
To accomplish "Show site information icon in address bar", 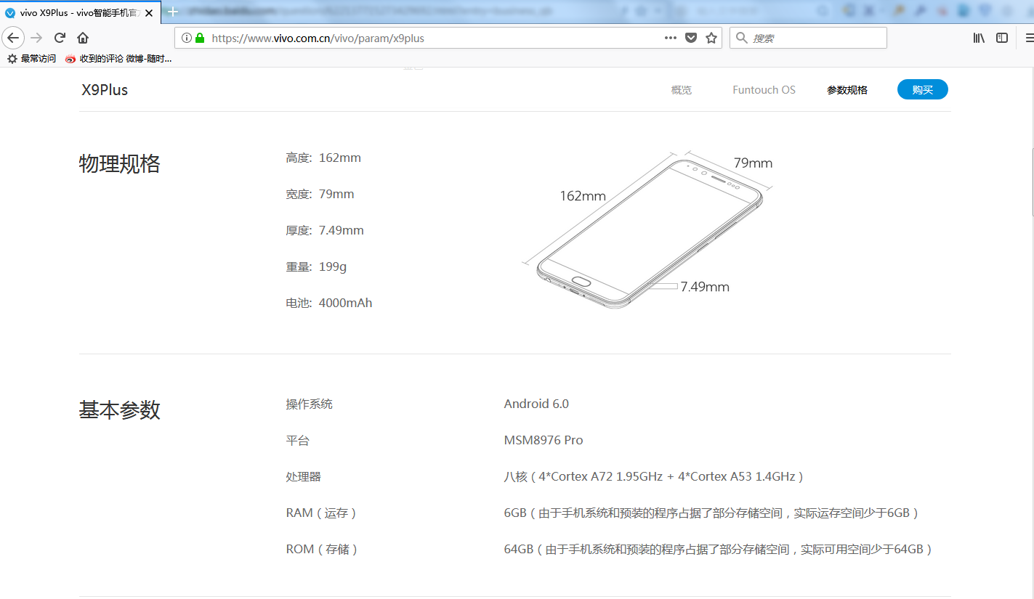I will 187,38.
